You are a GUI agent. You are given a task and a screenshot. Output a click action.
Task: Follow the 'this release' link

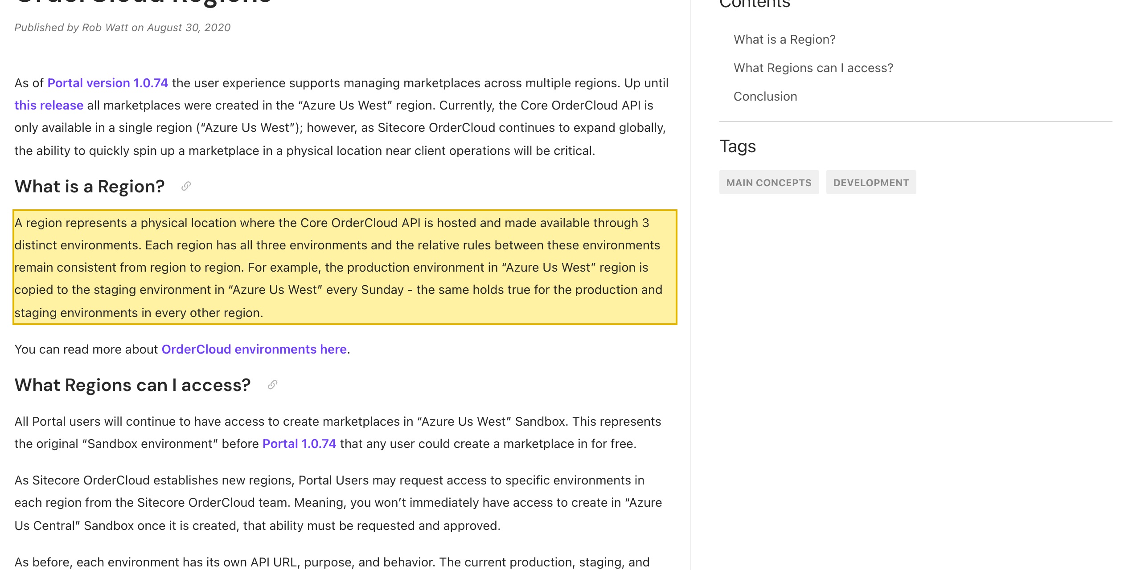click(49, 106)
